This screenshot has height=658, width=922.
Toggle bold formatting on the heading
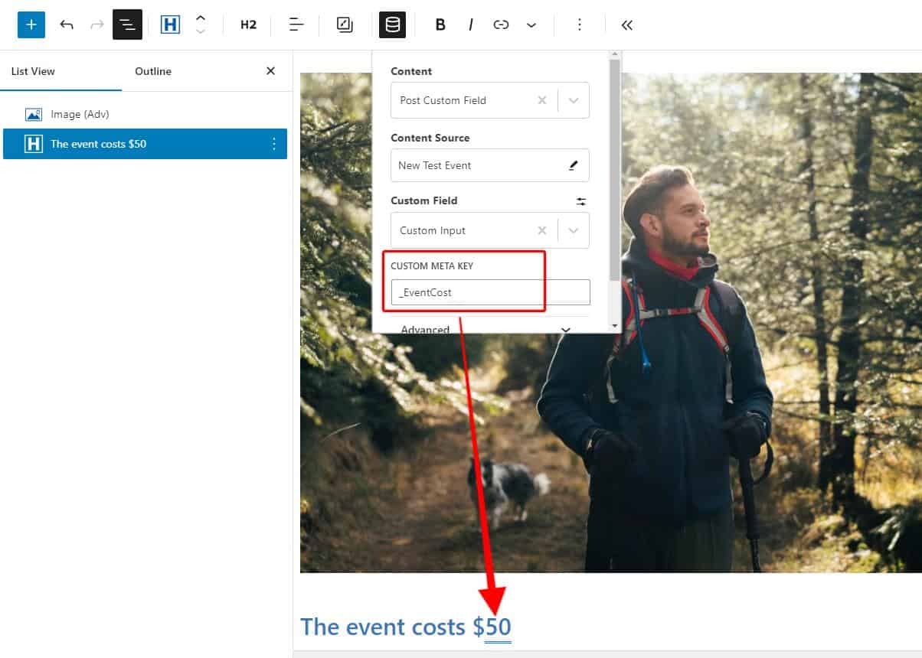click(x=440, y=24)
